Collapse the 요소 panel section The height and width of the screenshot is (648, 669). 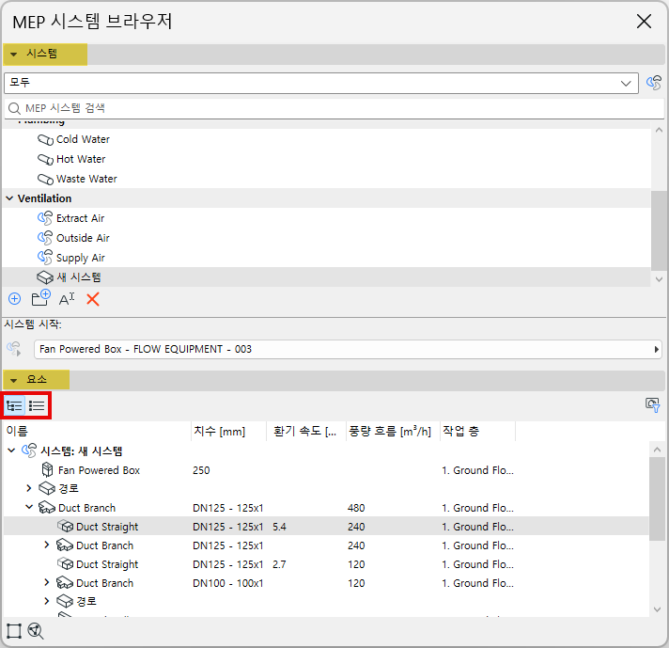(14, 380)
